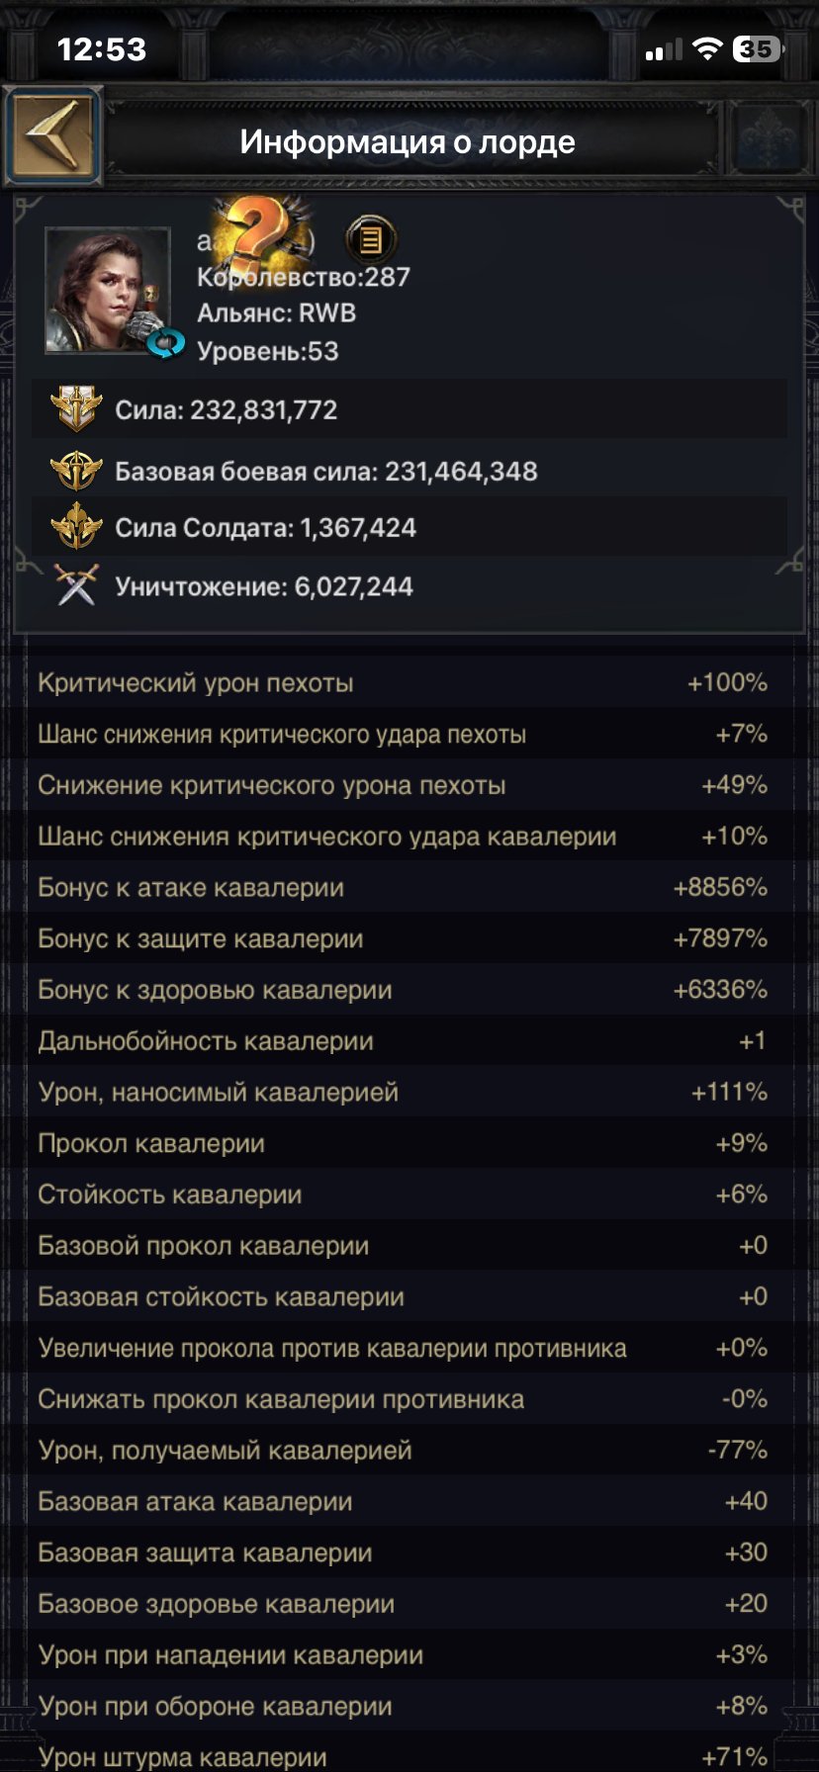Image resolution: width=819 pixels, height=1772 pixels.
Task: Click the helmet icon beside Базовая боевая сила
Action: (x=76, y=470)
